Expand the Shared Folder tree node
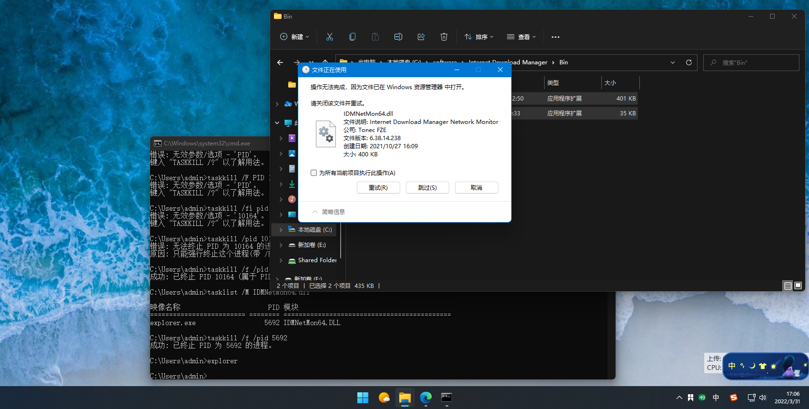The width and height of the screenshot is (809, 409). (x=281, y=260)
